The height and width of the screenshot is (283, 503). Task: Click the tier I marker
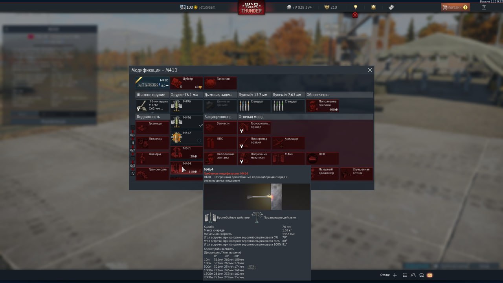tap(133, 128)
